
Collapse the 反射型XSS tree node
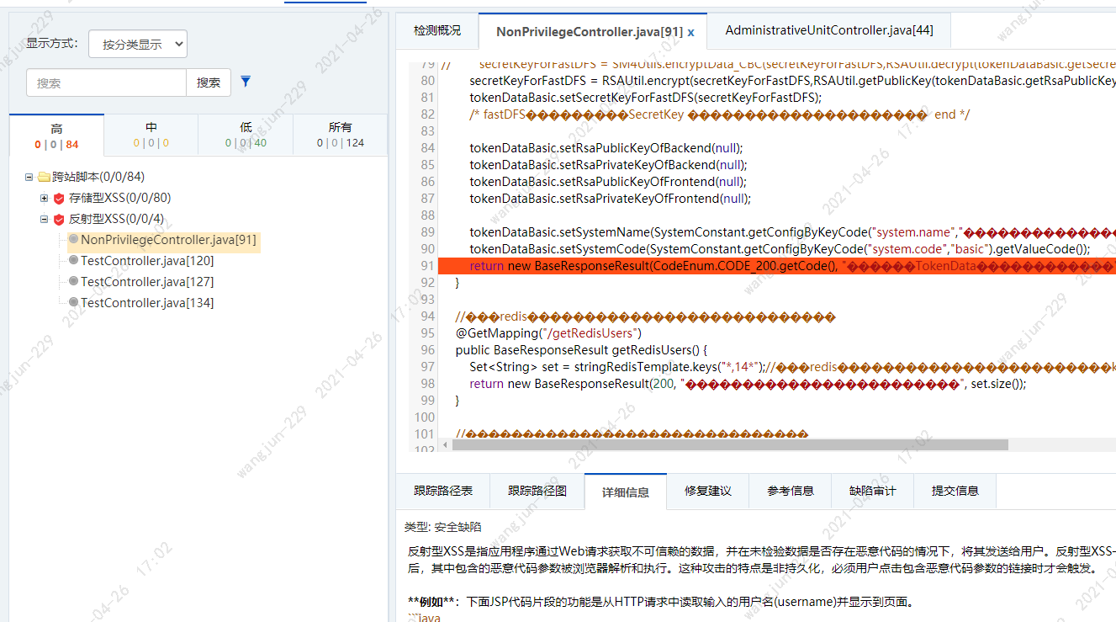click(x=42, y=218)
